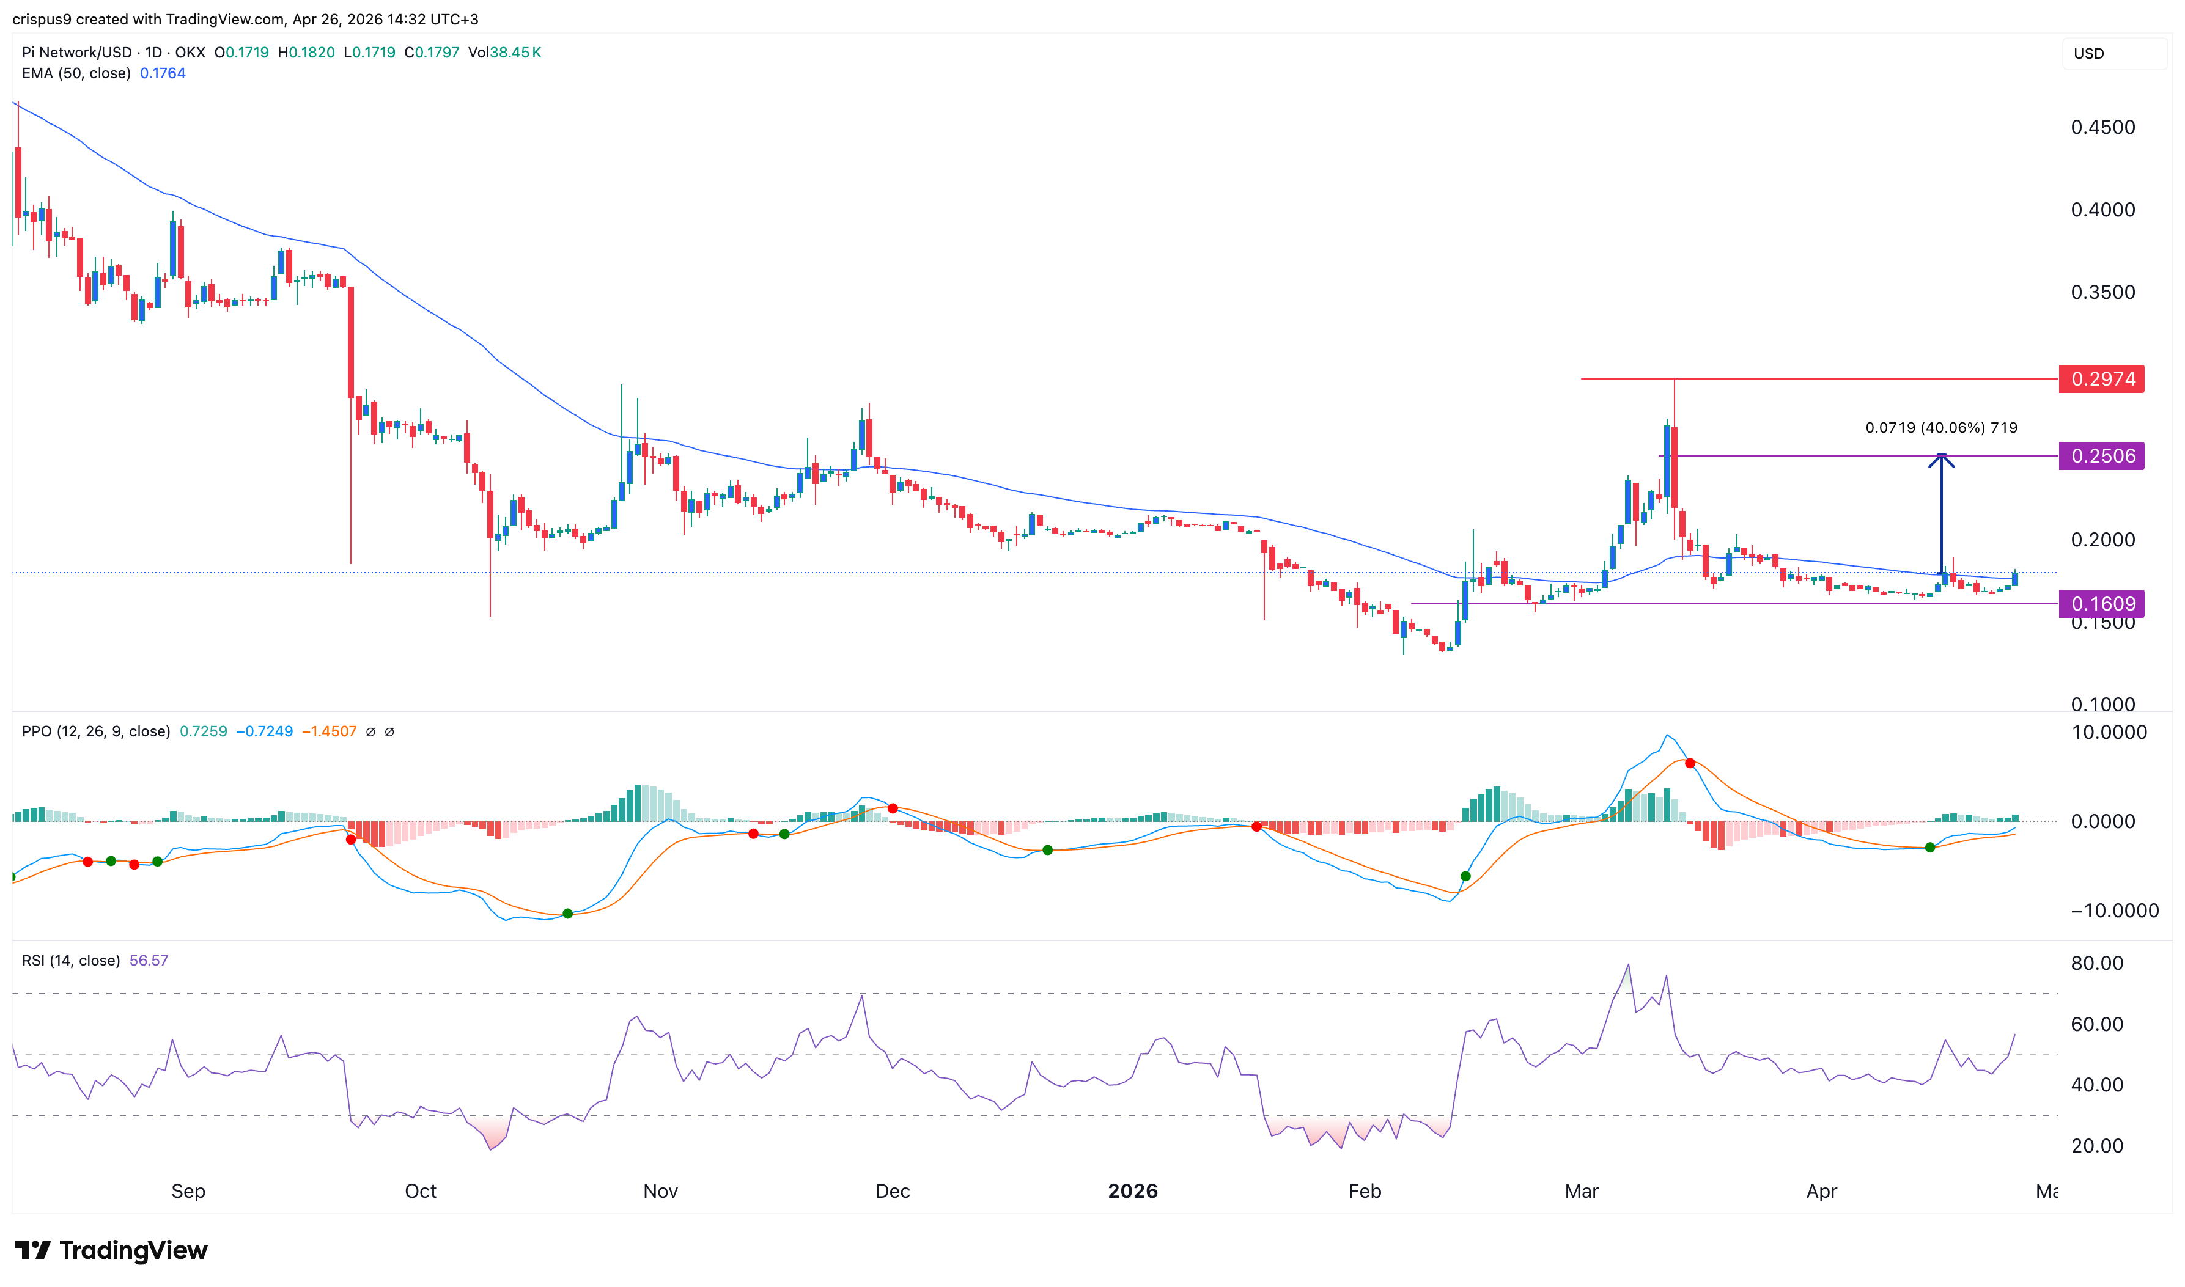Click the red PPO crossover dot in mid-January
Image resolution: width=2185 pixels, height=1287 pixels.
click(1256, 826)
